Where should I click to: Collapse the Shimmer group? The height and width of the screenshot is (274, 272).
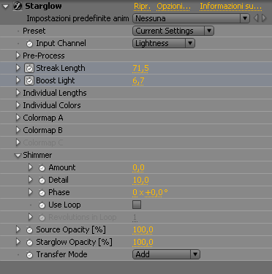click(x=18, y=156)
